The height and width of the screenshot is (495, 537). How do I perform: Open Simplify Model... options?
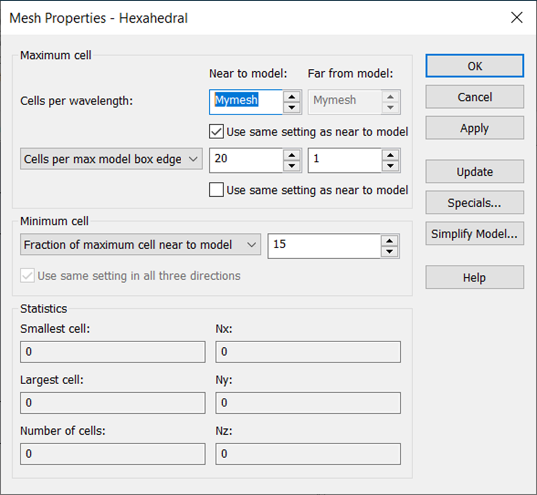click(474, 233)
